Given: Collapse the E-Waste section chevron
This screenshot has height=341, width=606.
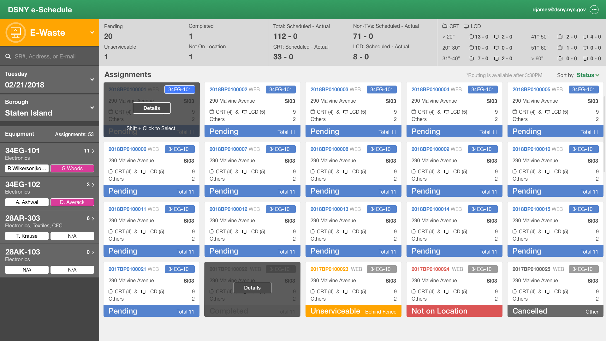Looking at the screenshot, I should [92, 32].
